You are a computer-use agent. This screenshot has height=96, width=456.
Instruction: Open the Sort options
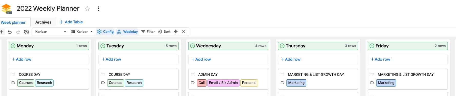(x=164, y=31)
